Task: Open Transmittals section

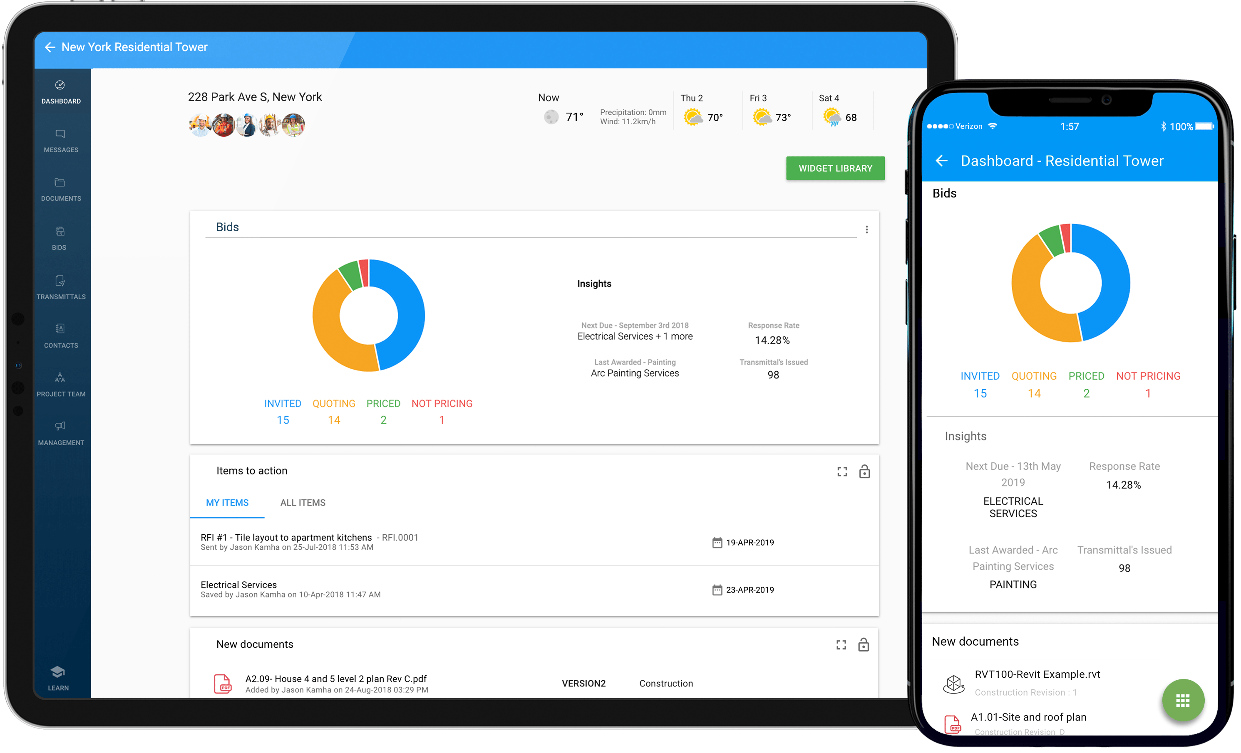Action: (x=61, y=288)
